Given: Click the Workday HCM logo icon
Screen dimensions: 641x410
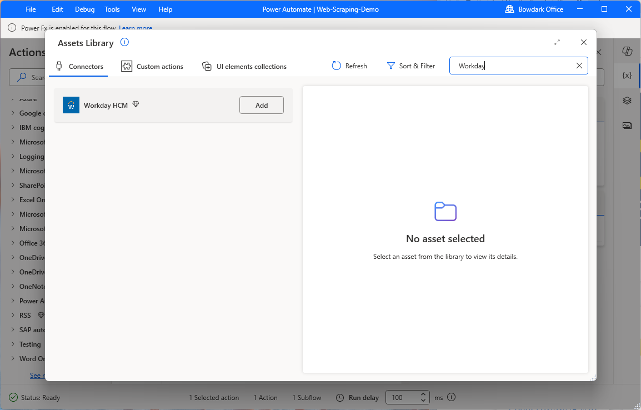Looking at the screenshot, I should pos(71,105).
